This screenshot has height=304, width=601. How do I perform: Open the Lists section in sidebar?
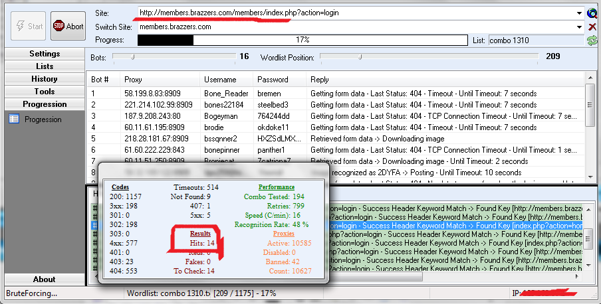click(x=45, y=66)
